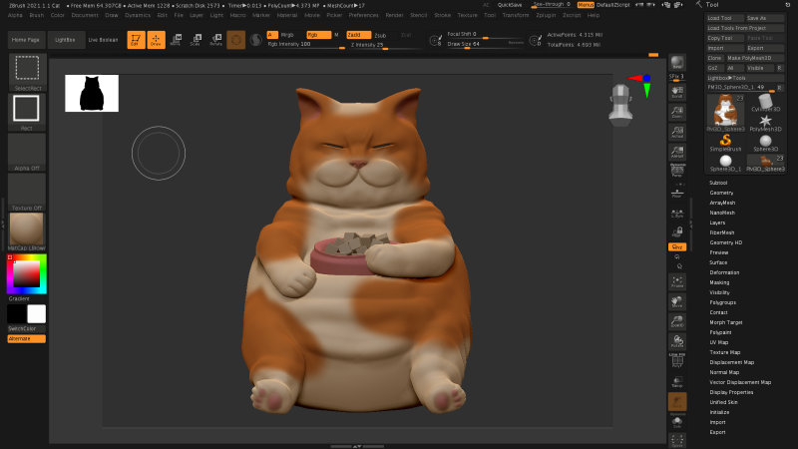Click the BPR render icon
The image size is (798, 449).
pos(677,64)
